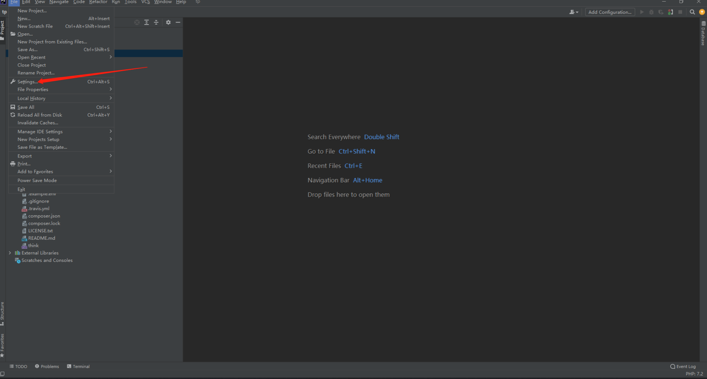707x379 pixels.
Task: Switch to the Problems tab
Action: click(47, 366)
